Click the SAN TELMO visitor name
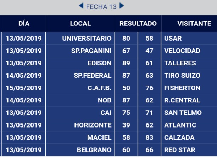Viewport: 217px width, 159px height. [x=183, y=113]
